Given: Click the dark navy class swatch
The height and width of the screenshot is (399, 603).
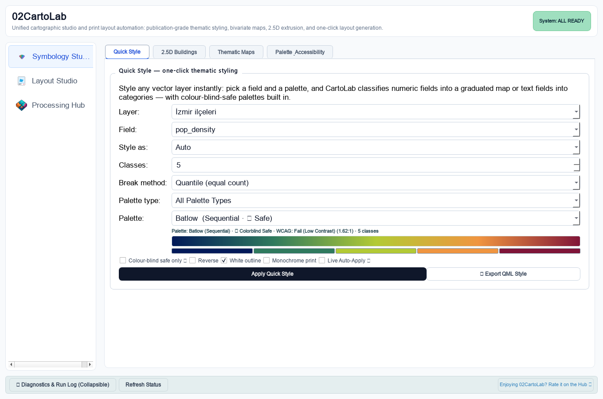Looking at the screenshot, I should 212,251.
